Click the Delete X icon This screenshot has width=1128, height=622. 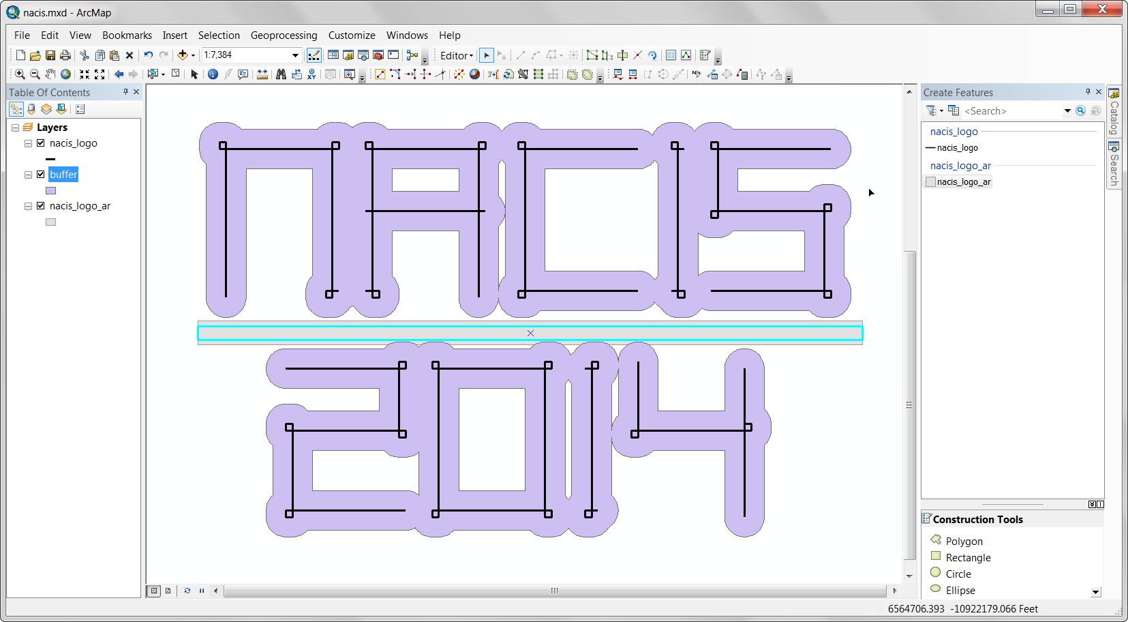coord(129,55)
